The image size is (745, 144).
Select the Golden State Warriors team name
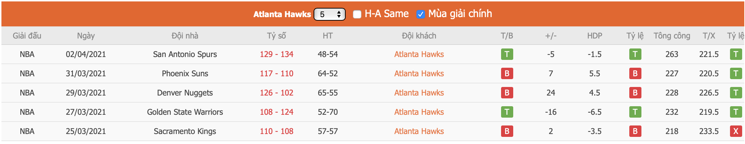[185, 112]
